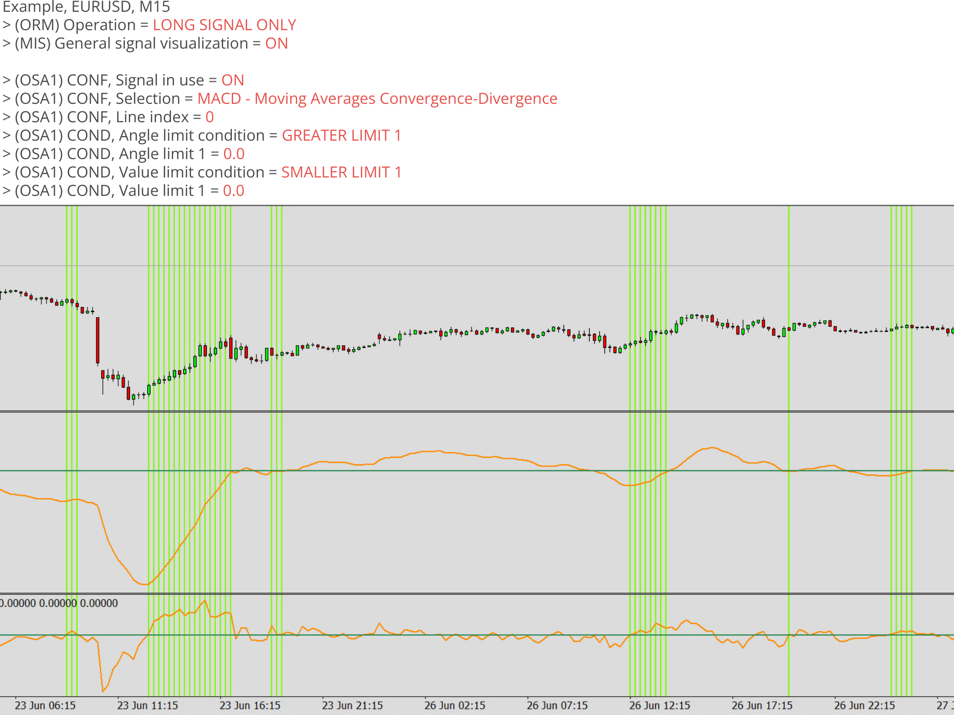This screenshot has width=954, height=715.
Task: Click the lowest trough of the MACD line
Action: (x=145, y=584)
